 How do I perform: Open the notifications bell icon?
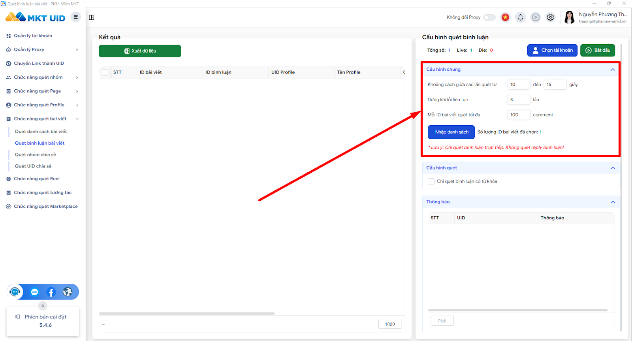[520, 17]
